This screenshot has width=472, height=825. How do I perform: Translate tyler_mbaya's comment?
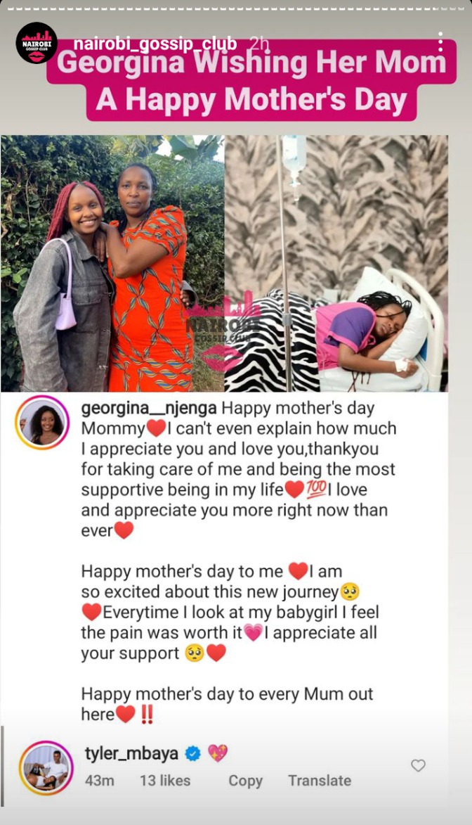[x=320, y=780]
